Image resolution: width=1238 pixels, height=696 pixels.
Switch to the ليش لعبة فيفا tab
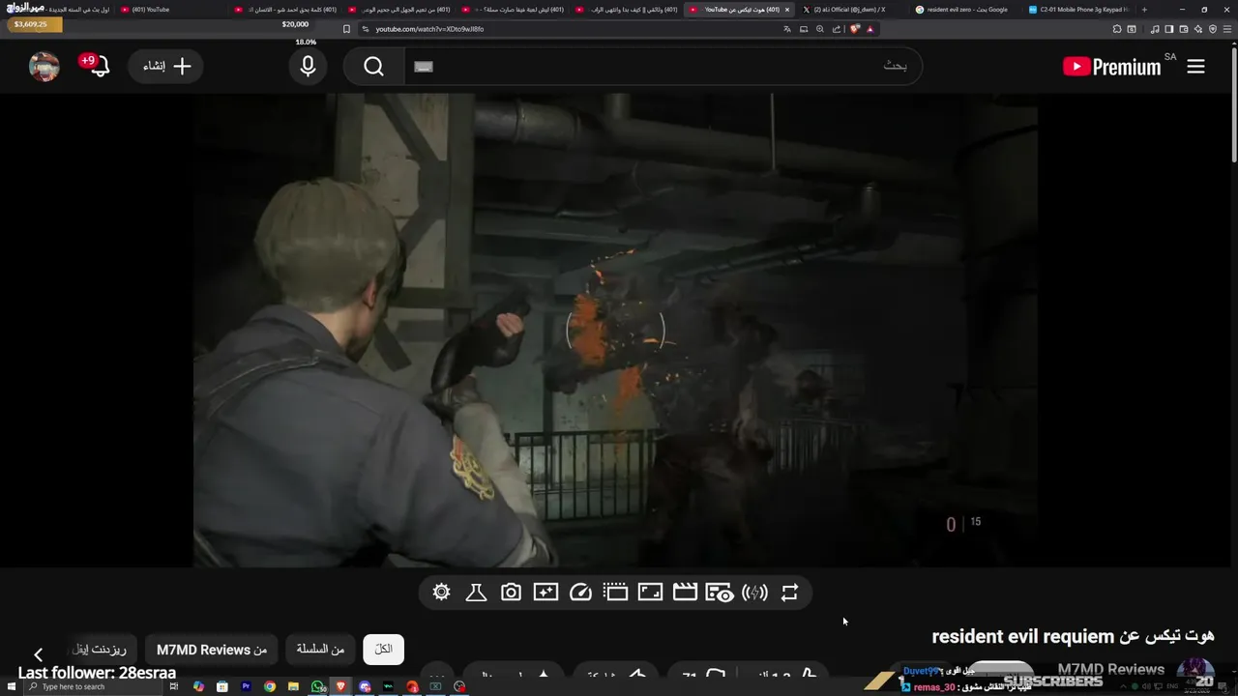pyautogui.click(x=511, y=10)
